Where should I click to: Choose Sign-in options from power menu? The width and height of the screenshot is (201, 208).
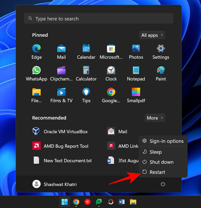[163, 141]
